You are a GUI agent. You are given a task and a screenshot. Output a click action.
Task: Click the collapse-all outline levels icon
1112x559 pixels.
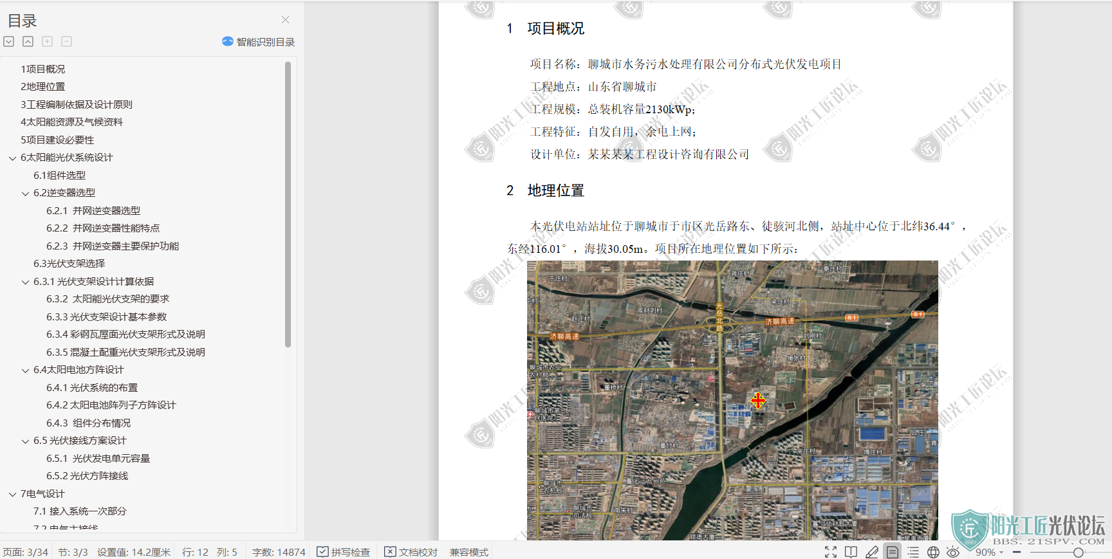click(28, 41)
